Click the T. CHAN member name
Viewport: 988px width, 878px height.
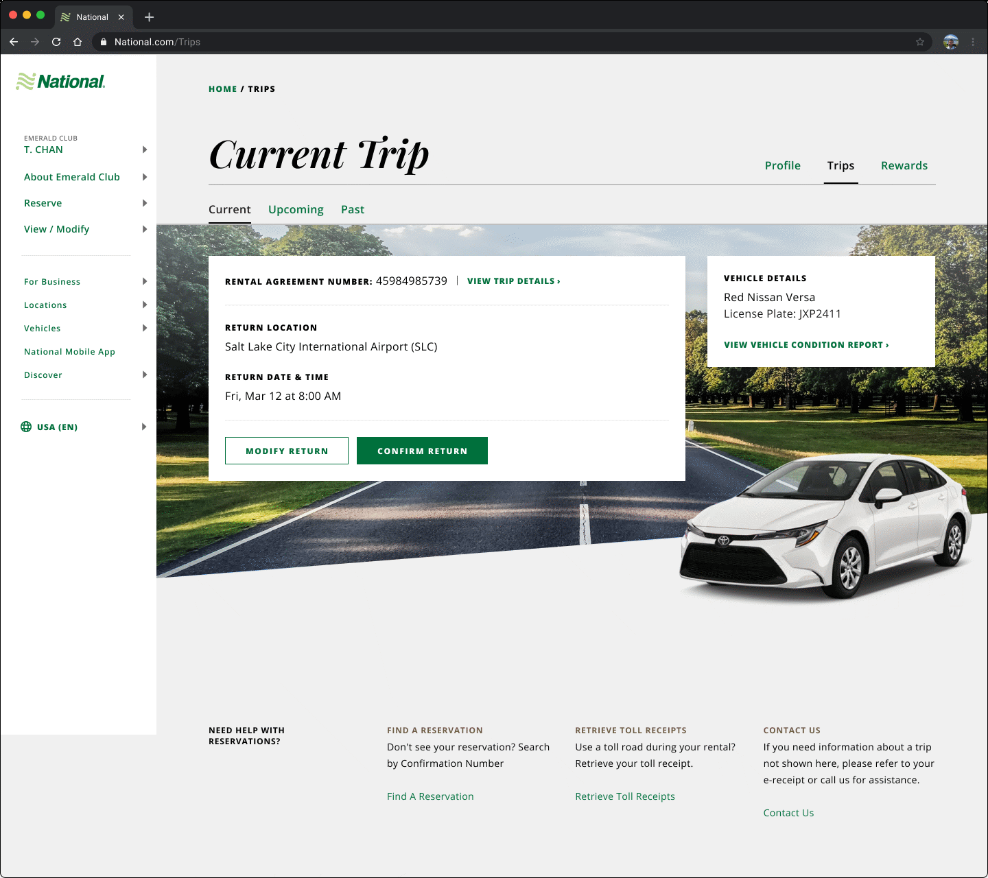click(43, 150)
